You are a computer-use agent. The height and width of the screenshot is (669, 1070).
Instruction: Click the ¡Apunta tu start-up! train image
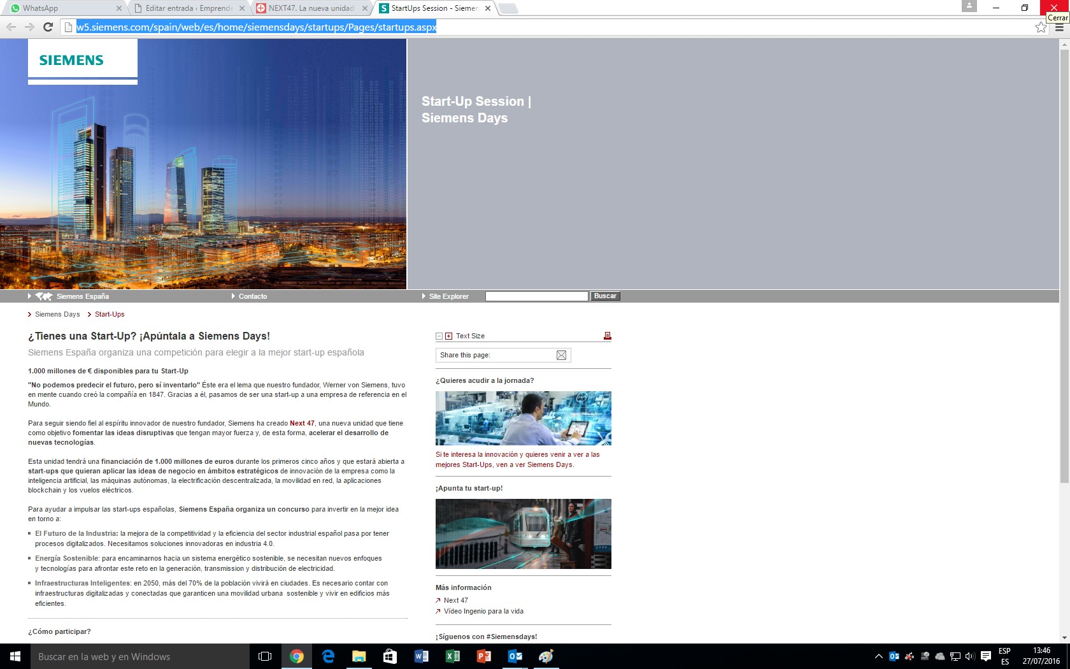(x=523, y=534)
